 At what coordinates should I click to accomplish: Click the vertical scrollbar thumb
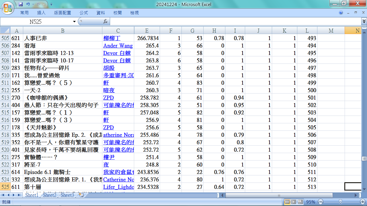click(x=364, y=159)
